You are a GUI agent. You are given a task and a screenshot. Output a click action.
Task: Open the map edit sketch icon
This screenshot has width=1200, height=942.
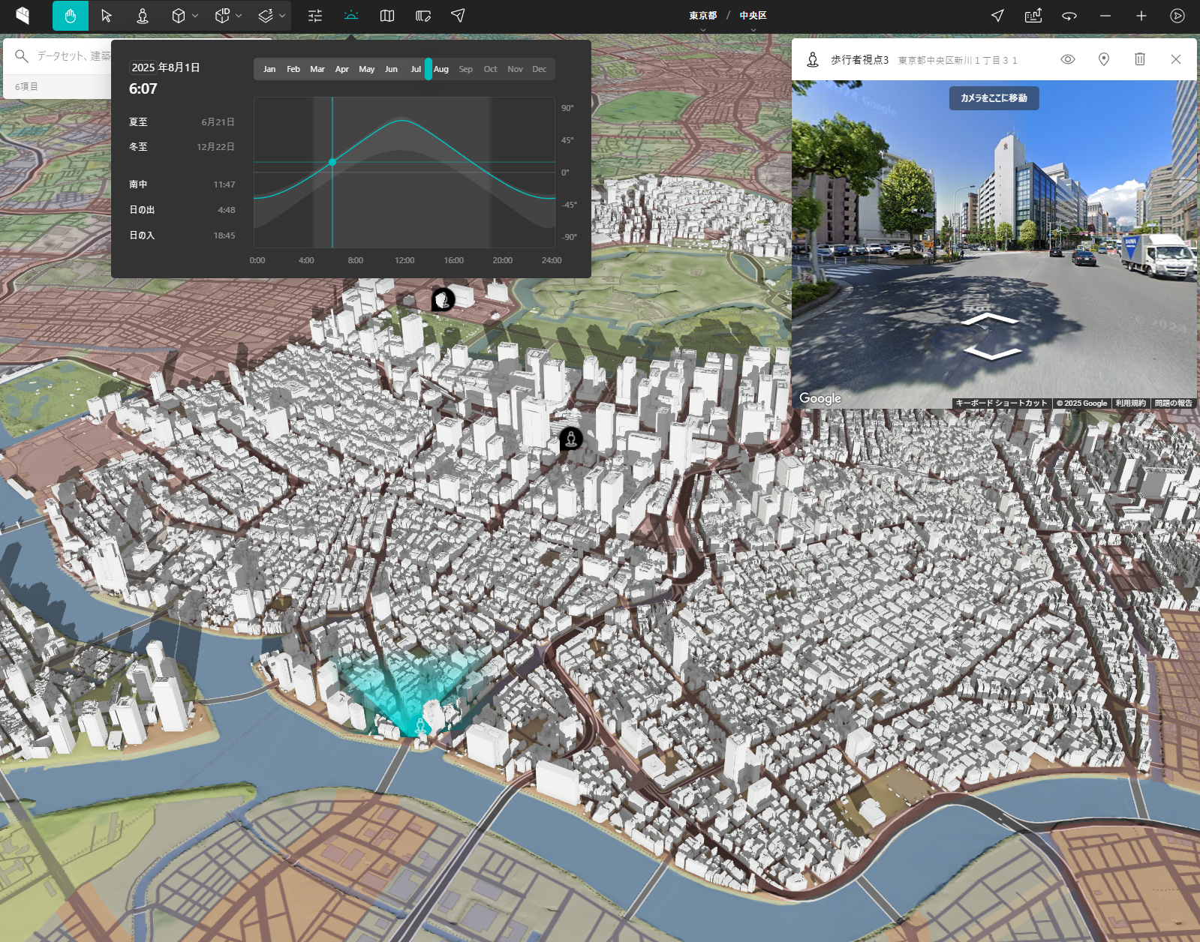coord(423,16)
